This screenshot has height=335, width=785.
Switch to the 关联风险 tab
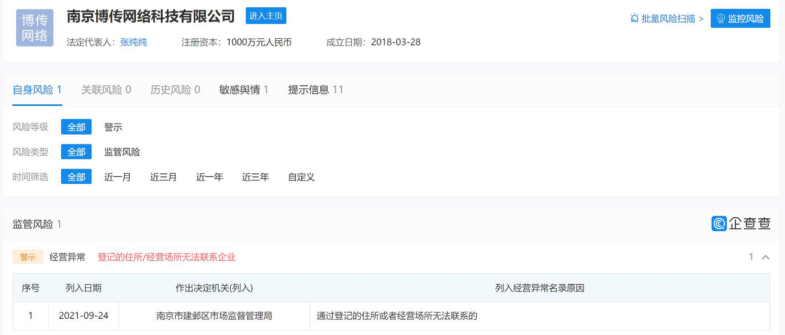point(102,89)
